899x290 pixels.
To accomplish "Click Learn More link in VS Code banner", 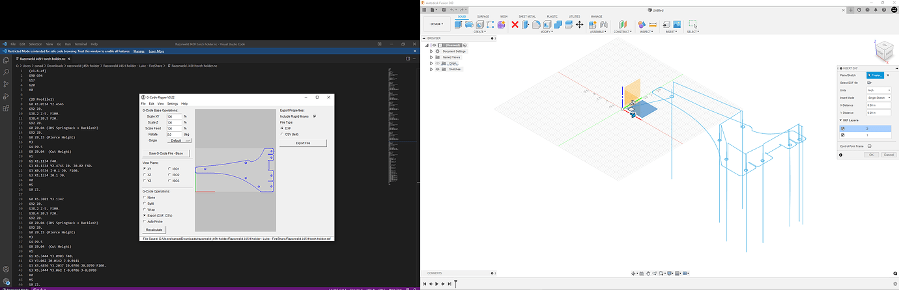I will pos(156,51).
